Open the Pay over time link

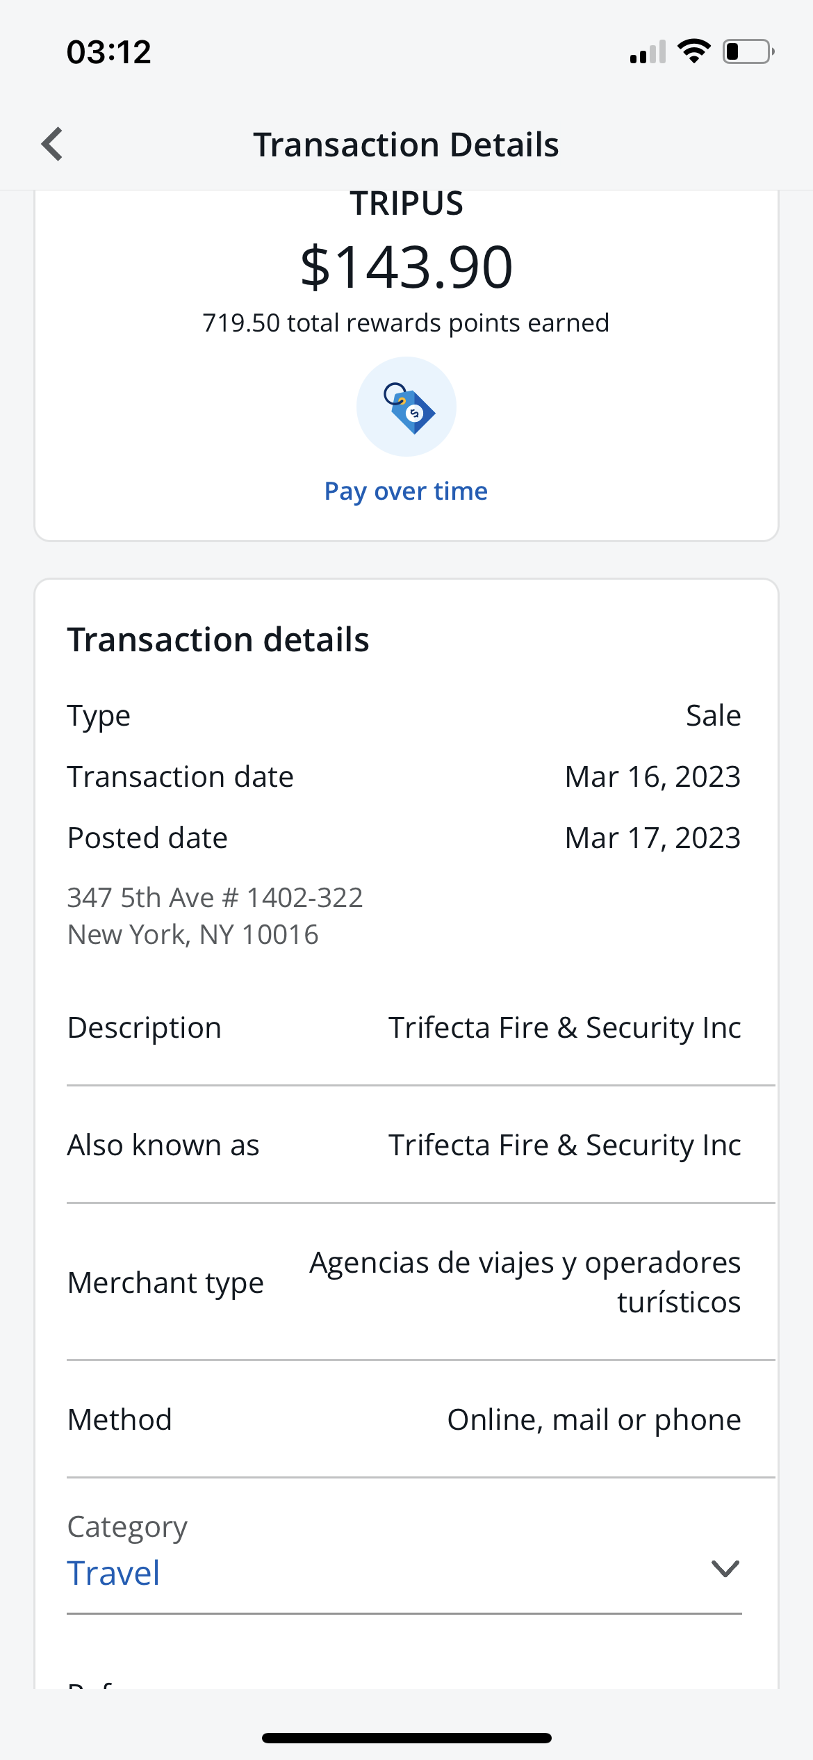(x=406, y=491)
